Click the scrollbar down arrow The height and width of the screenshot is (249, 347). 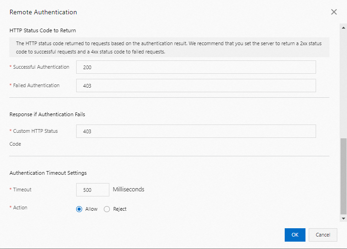click(343, 218)
